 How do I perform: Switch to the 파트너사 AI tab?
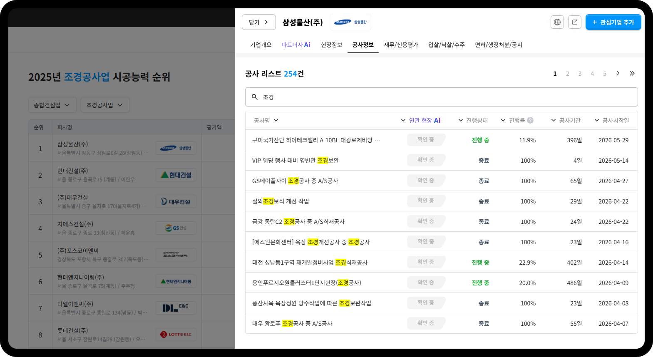pos(295,45)
